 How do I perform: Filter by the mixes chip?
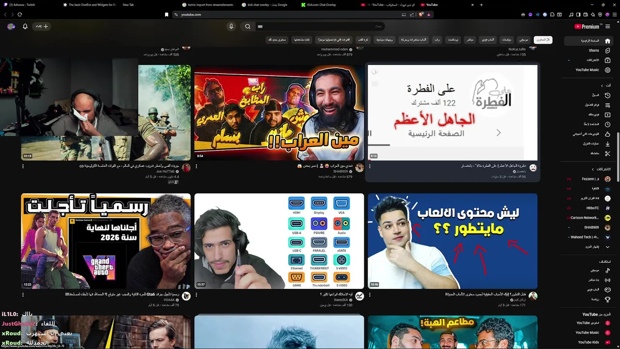[507, 40]
